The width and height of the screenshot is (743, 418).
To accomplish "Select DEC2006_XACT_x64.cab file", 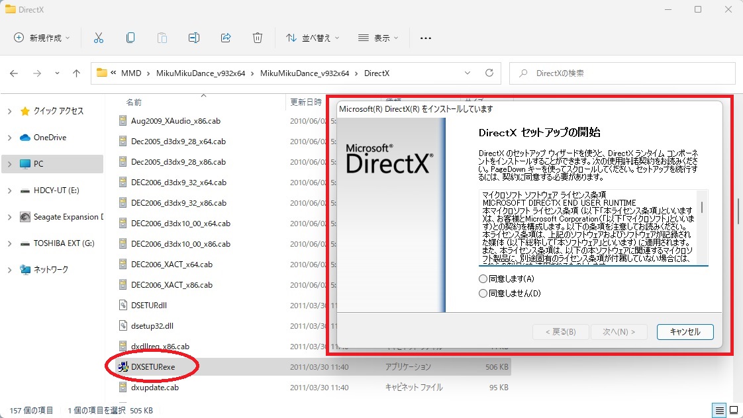I will click(172, 264).
